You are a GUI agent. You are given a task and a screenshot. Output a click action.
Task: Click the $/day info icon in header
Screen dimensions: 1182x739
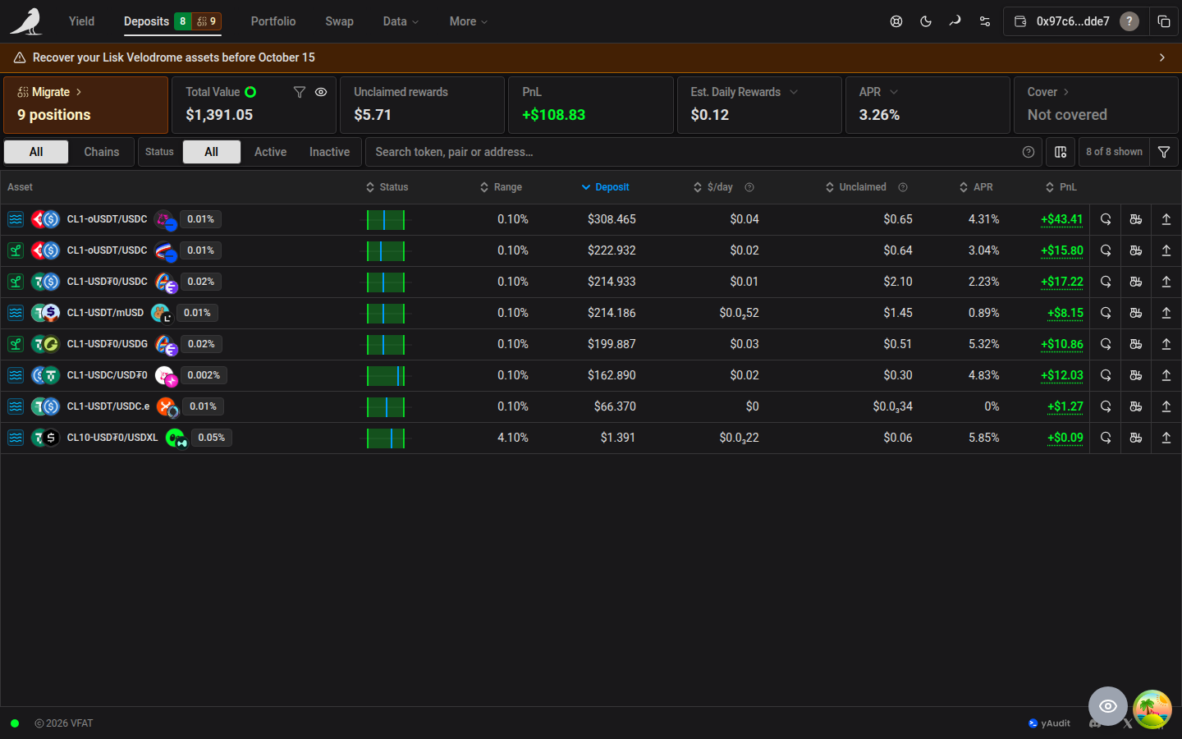[x=749, y=187]
